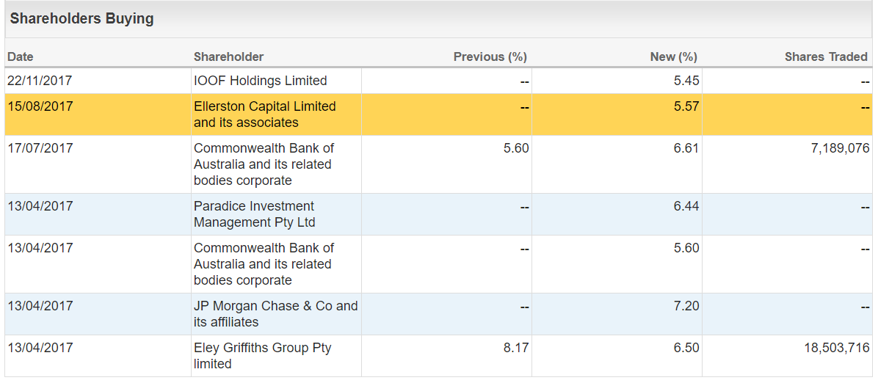Click shares traded value 18,503,716

pos(837,348)
